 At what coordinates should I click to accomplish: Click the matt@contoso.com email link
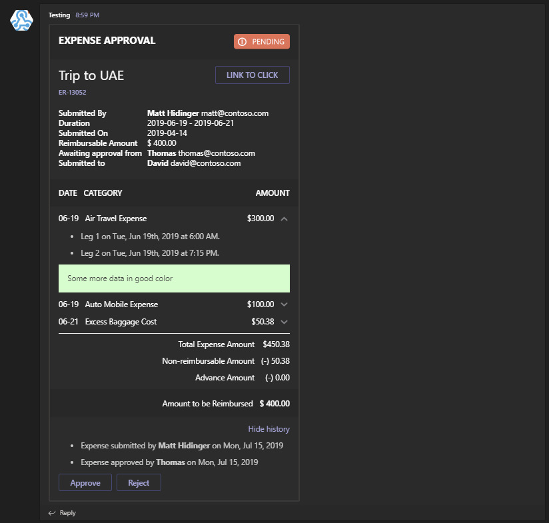click(234, 113)
